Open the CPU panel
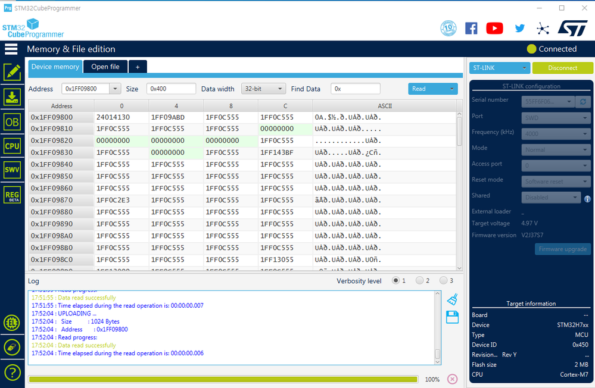The image size is (595, 388). (x=12, y=146)
